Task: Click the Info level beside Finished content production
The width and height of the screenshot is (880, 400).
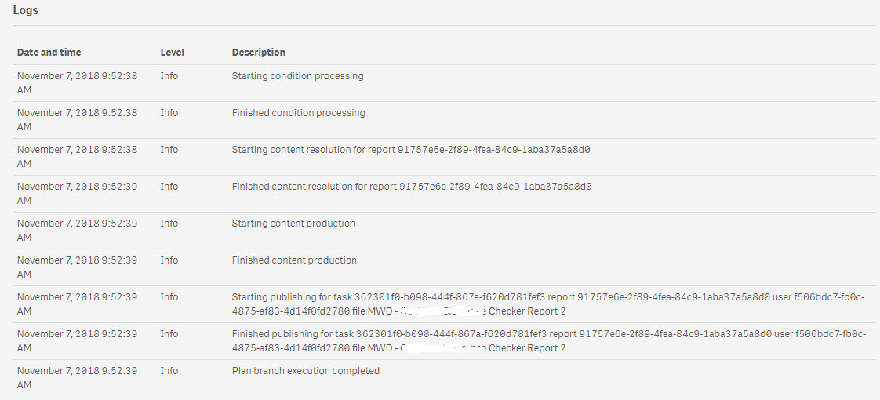Action: [169, 260]
